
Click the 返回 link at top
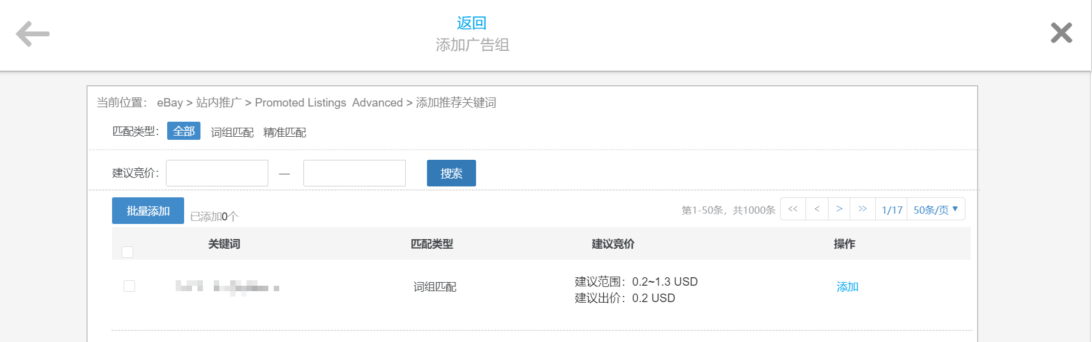coord(471,23)
